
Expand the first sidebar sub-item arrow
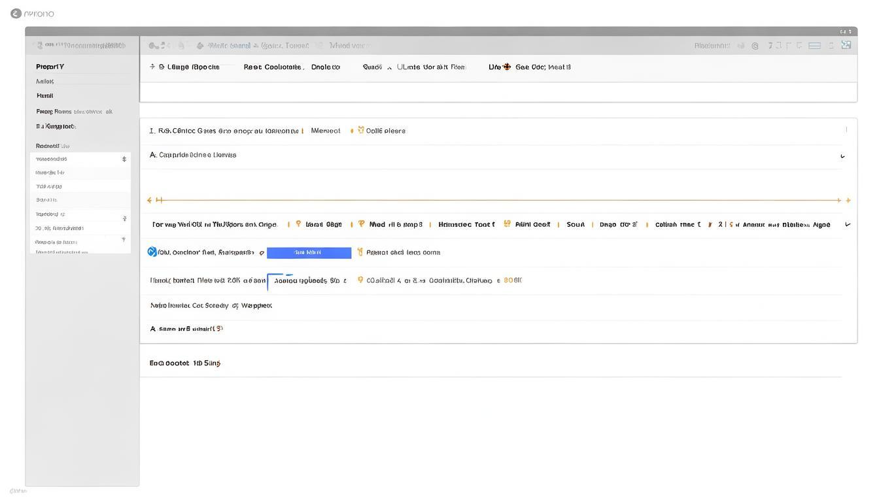tap(124, 159)
